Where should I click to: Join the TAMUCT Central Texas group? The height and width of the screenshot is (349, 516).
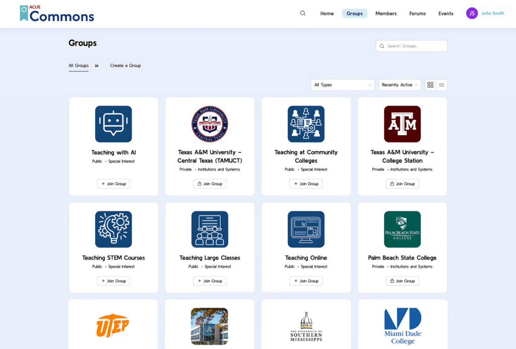pos(210,184)
